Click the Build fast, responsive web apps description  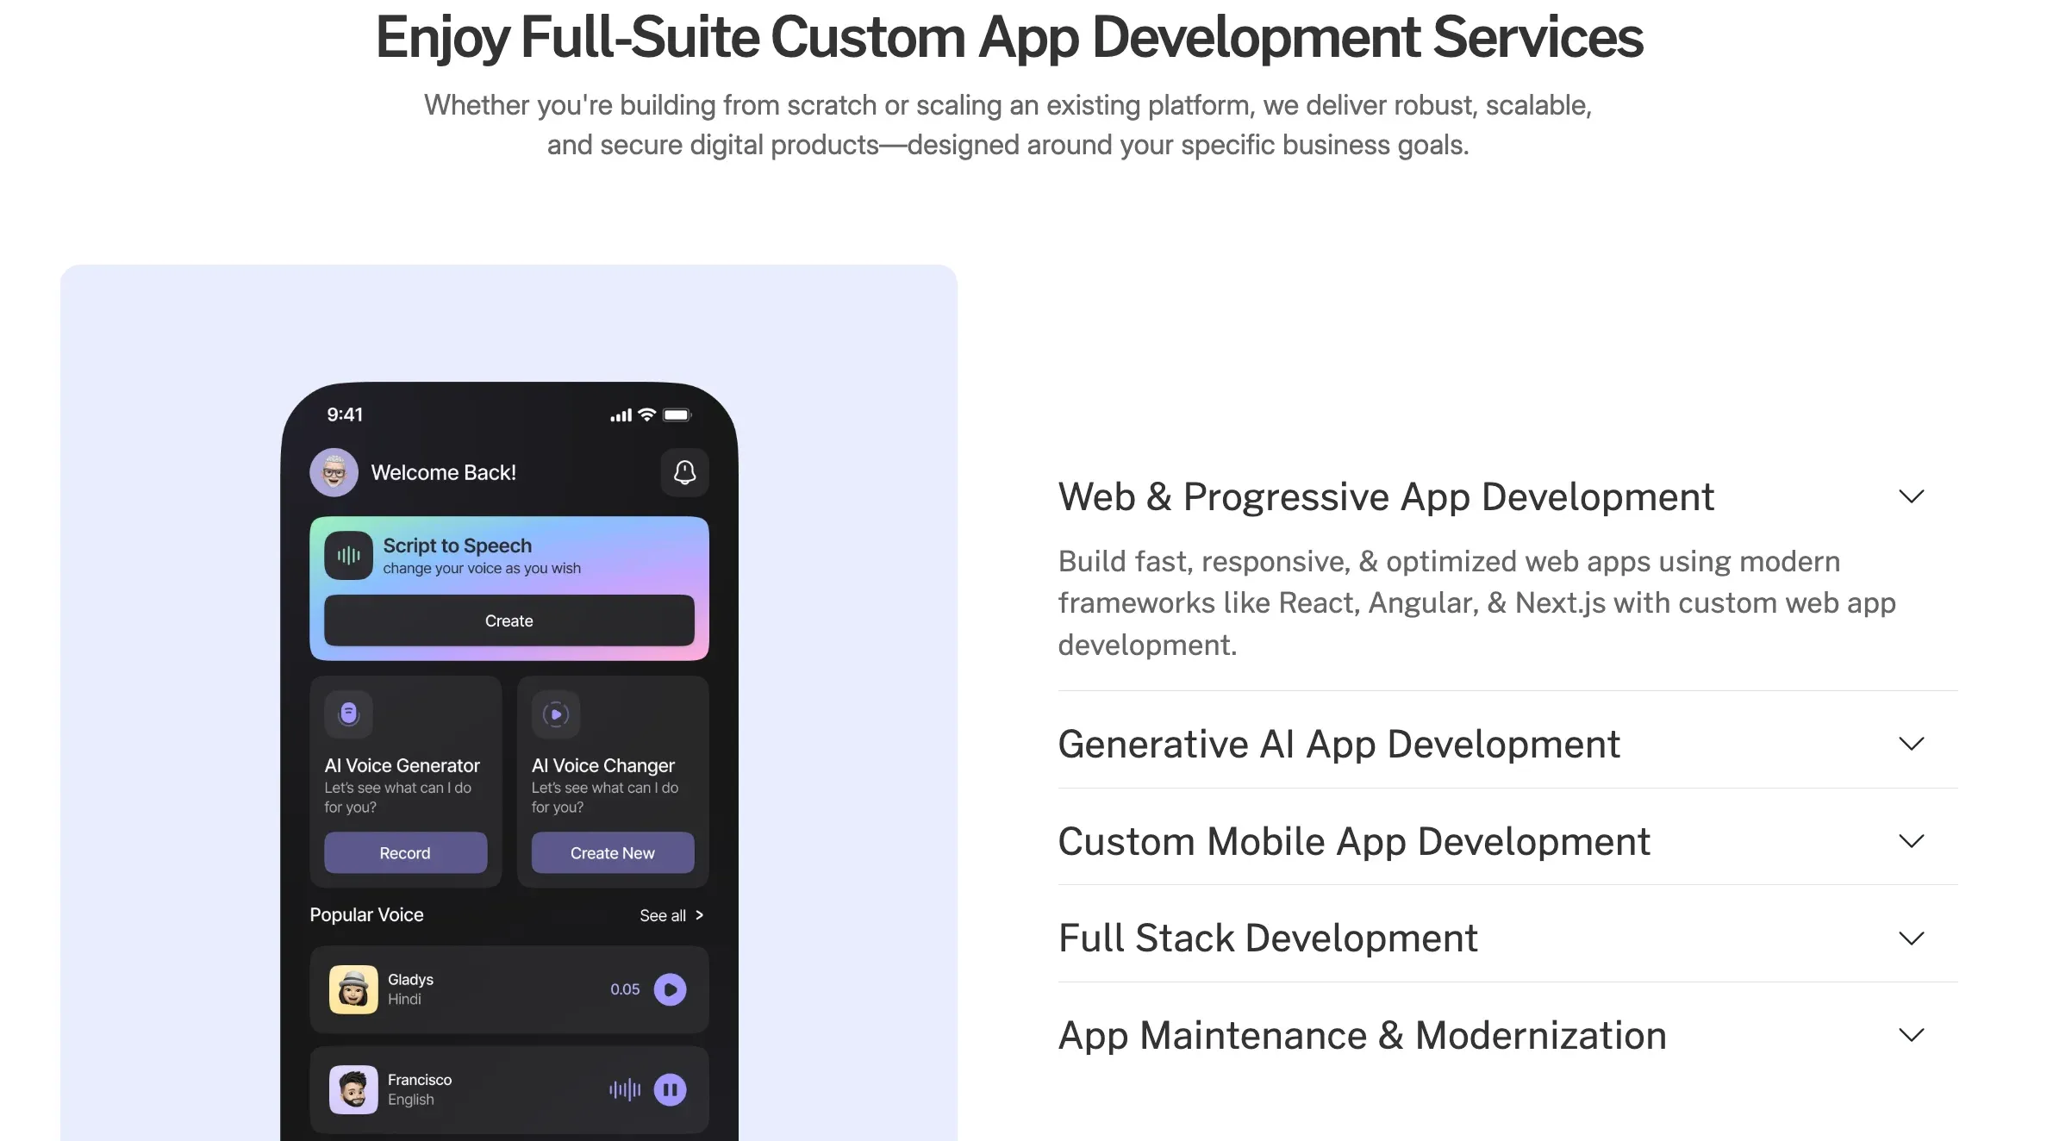pos(1477,603)
